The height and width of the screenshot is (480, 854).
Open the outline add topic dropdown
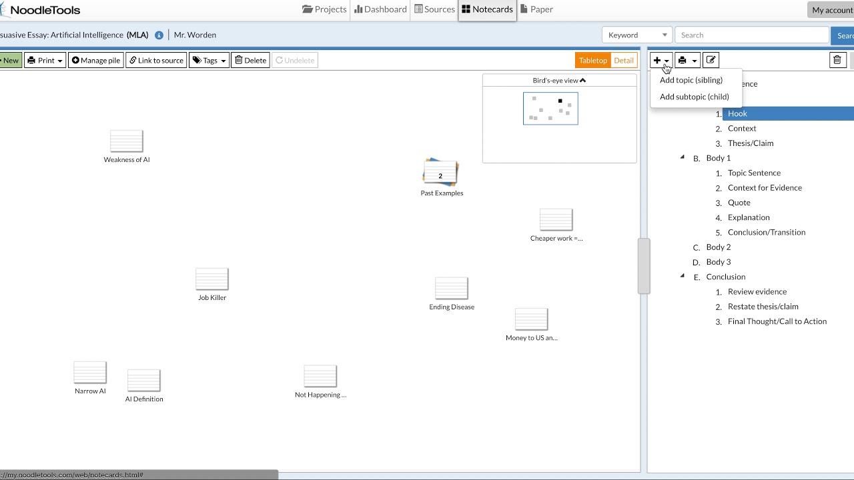pos(661,60)
